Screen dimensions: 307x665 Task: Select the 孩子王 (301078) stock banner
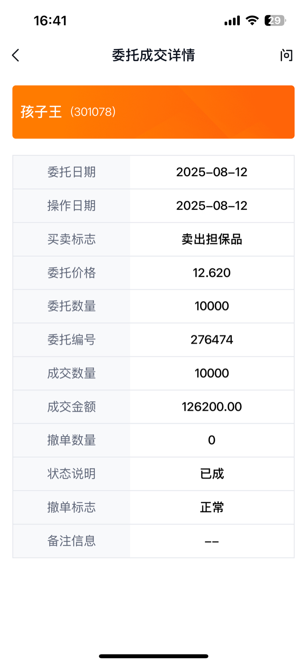(153, 112)
